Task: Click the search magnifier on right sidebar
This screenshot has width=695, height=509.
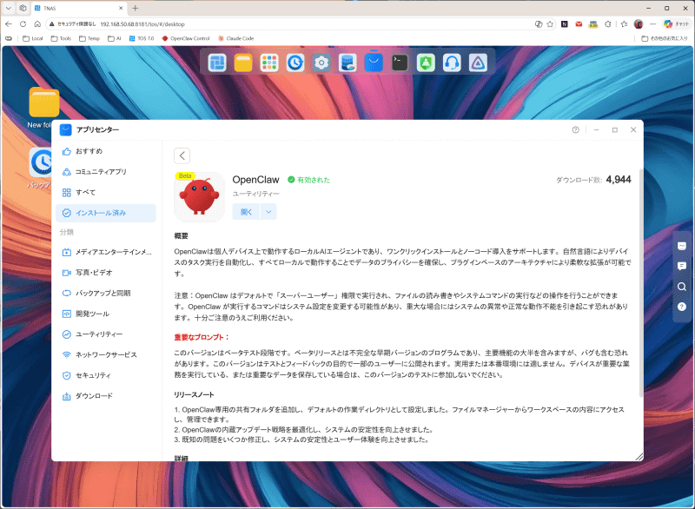Action: point(682,287)
